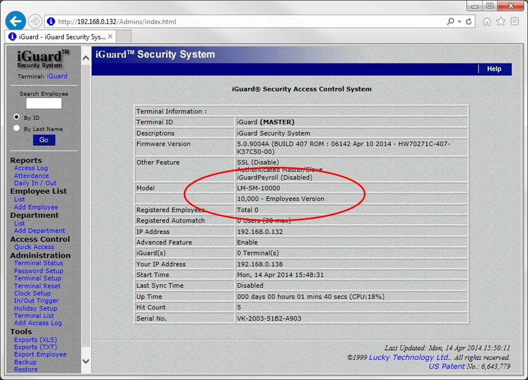
Task: Go back using the browser back arrow
Action: tap(15, 21)
